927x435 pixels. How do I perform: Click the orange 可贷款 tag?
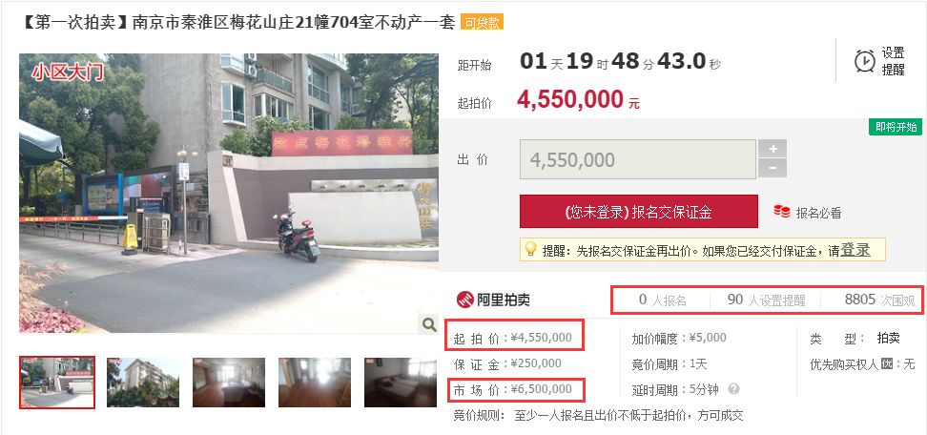point(482,23)
